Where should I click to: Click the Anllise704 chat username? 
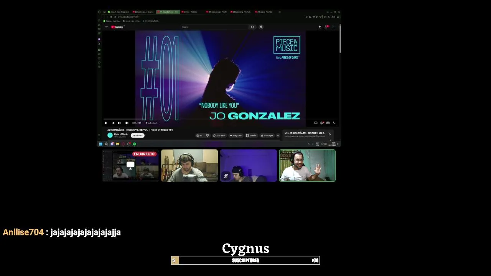23,232
